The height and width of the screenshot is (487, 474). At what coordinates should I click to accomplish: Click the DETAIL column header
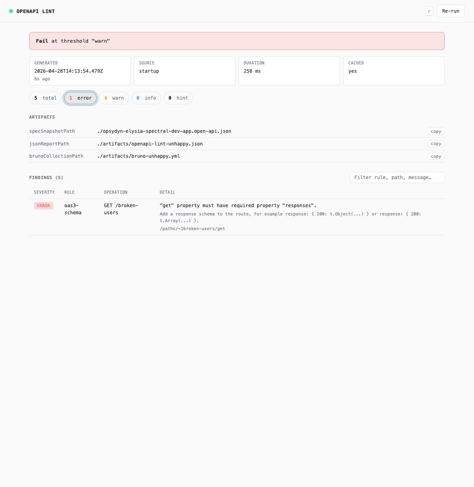pyautogui.click(x=167, y=192)
